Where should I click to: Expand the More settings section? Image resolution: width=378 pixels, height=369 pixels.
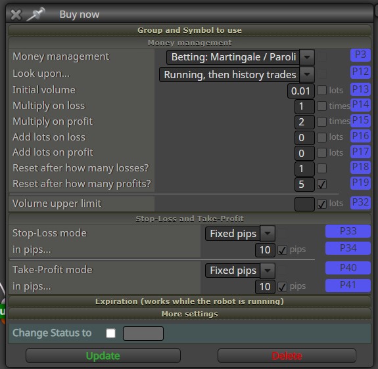[x=189, y=314]
